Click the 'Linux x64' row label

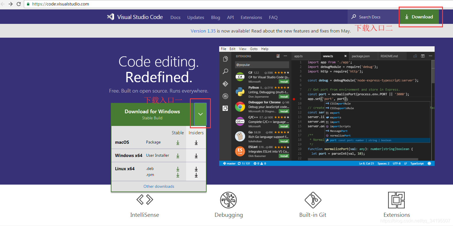tap(125, 168)
